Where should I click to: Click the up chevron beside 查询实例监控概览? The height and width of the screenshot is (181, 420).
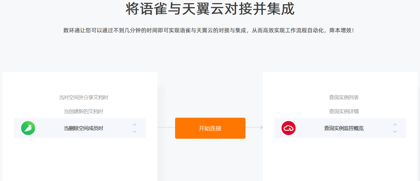(x=395, y=125)
